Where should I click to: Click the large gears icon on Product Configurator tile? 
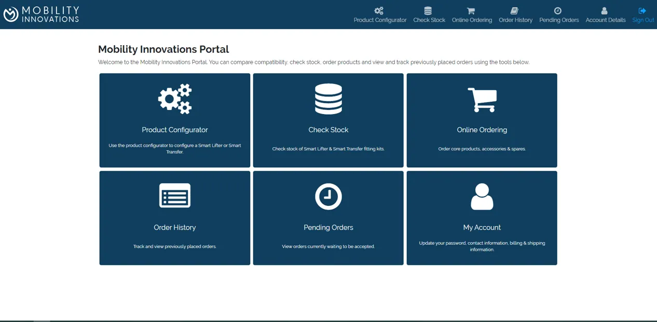(x=175, y=99)
